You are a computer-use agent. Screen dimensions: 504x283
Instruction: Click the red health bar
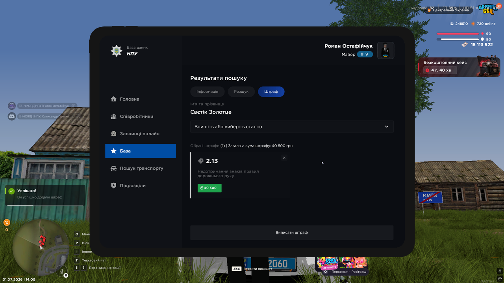pyautogui.click(x=458, y=34)
